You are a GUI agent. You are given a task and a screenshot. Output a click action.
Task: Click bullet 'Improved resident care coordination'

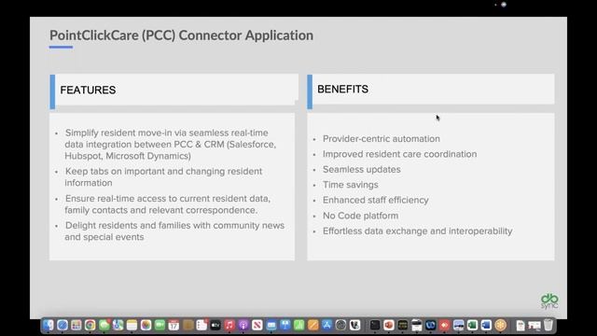[399, 154]
